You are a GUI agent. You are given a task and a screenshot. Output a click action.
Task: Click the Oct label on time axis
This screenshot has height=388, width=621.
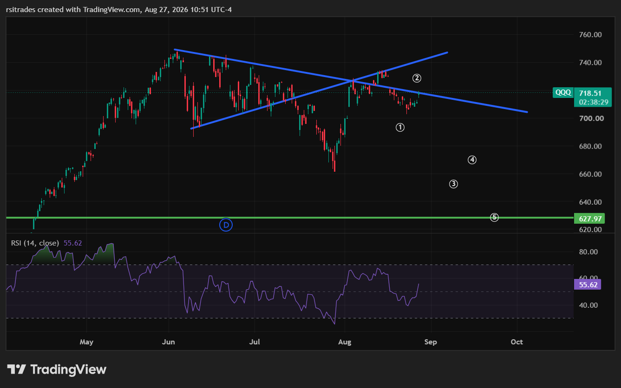[x=516, y=342]
